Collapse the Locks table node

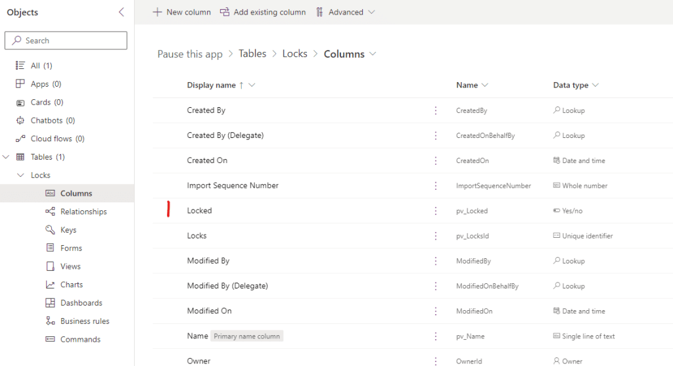click(x=20, y=175)
